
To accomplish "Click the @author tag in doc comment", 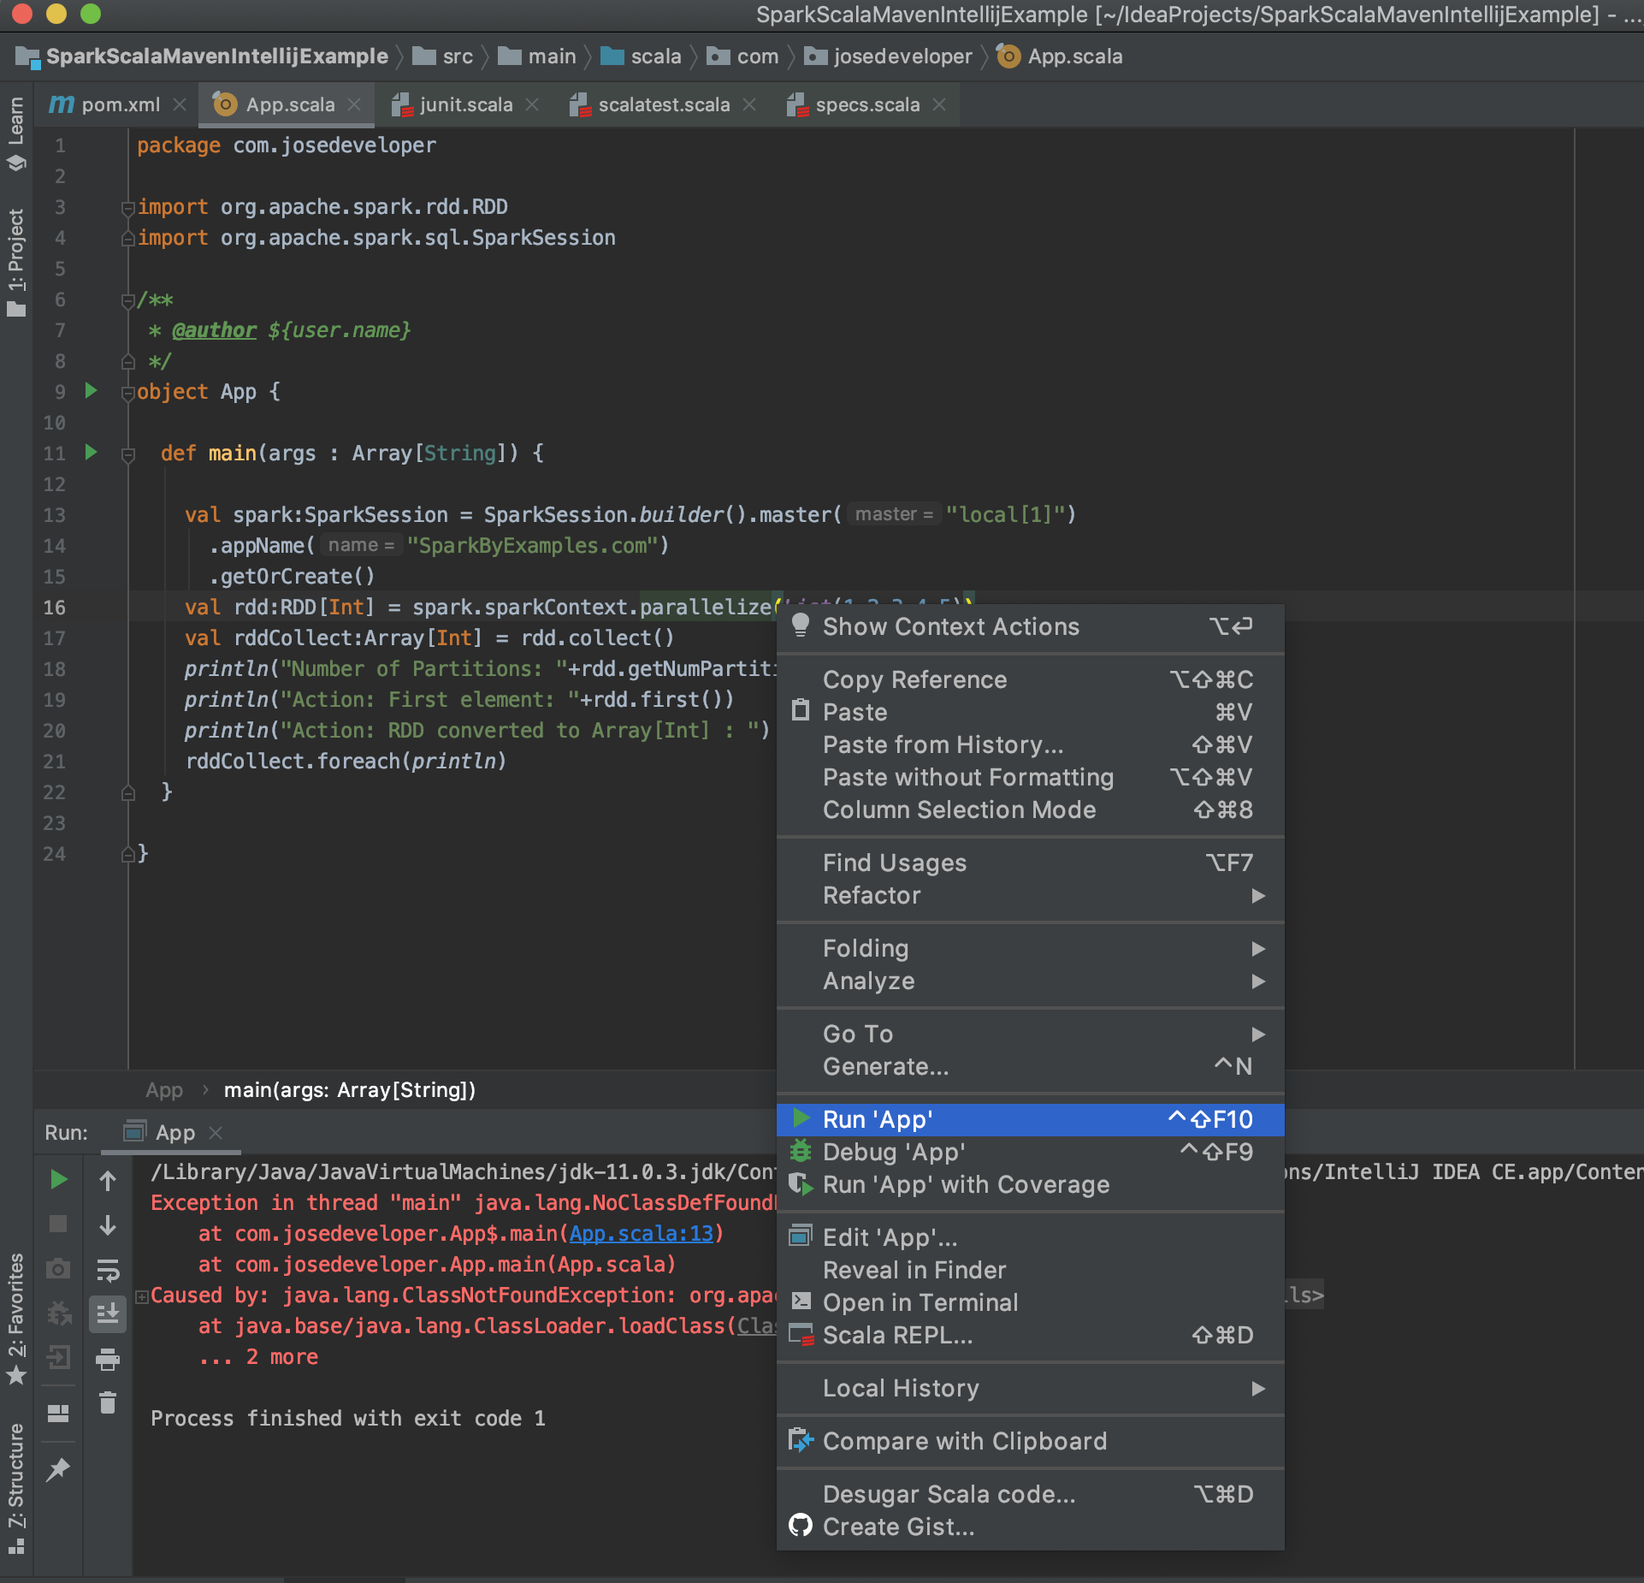I will click(x=214, y=330).
